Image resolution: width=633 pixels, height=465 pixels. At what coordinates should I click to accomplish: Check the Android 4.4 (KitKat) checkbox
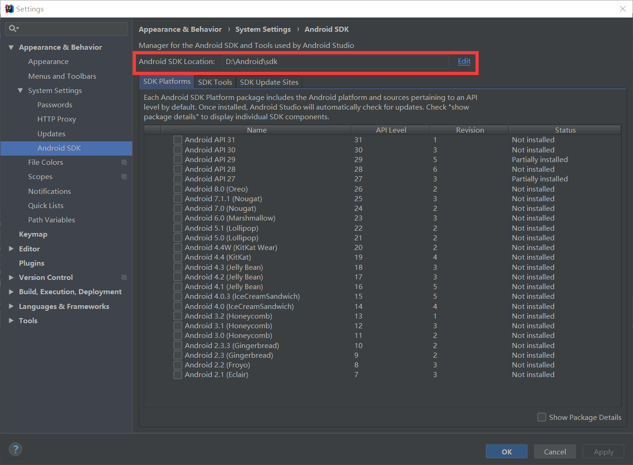(x=177, y=257)
